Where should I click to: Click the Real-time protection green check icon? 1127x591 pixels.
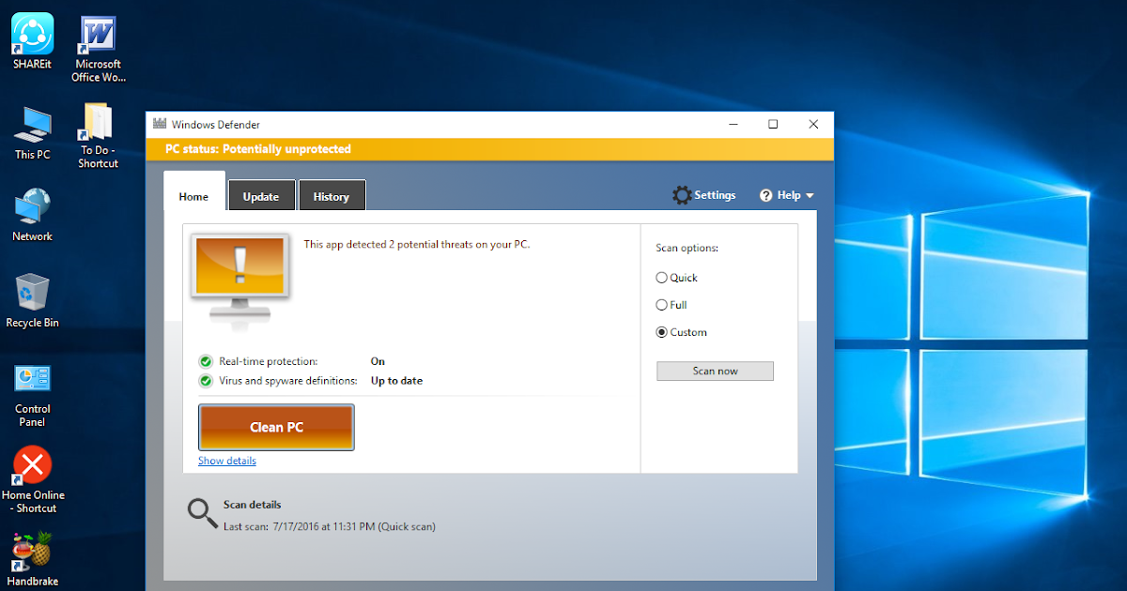(x=206, y=361)
